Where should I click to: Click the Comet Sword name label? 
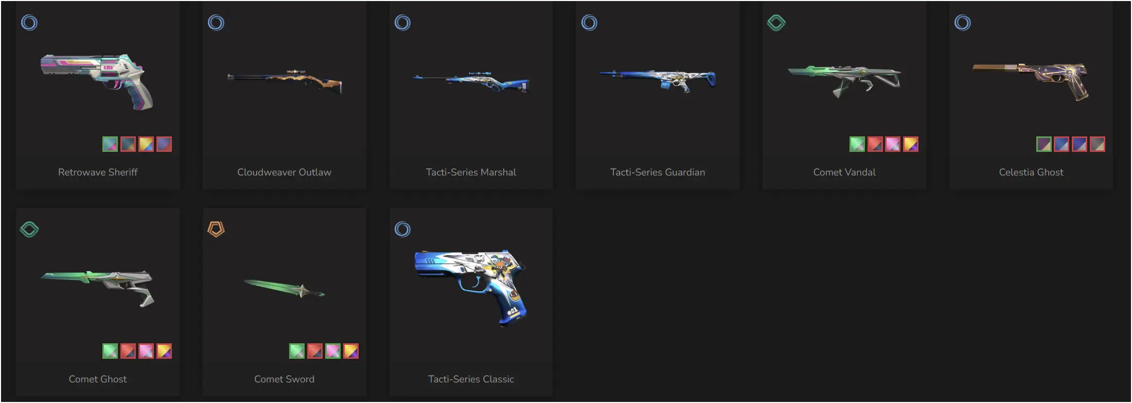click(285, 379)
